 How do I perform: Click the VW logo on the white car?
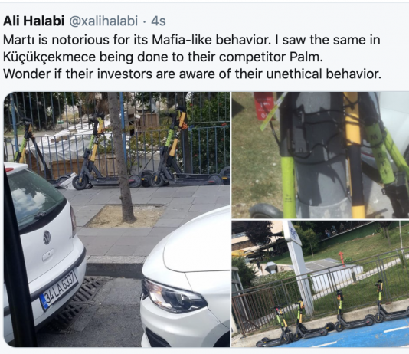tap(47, 238)
